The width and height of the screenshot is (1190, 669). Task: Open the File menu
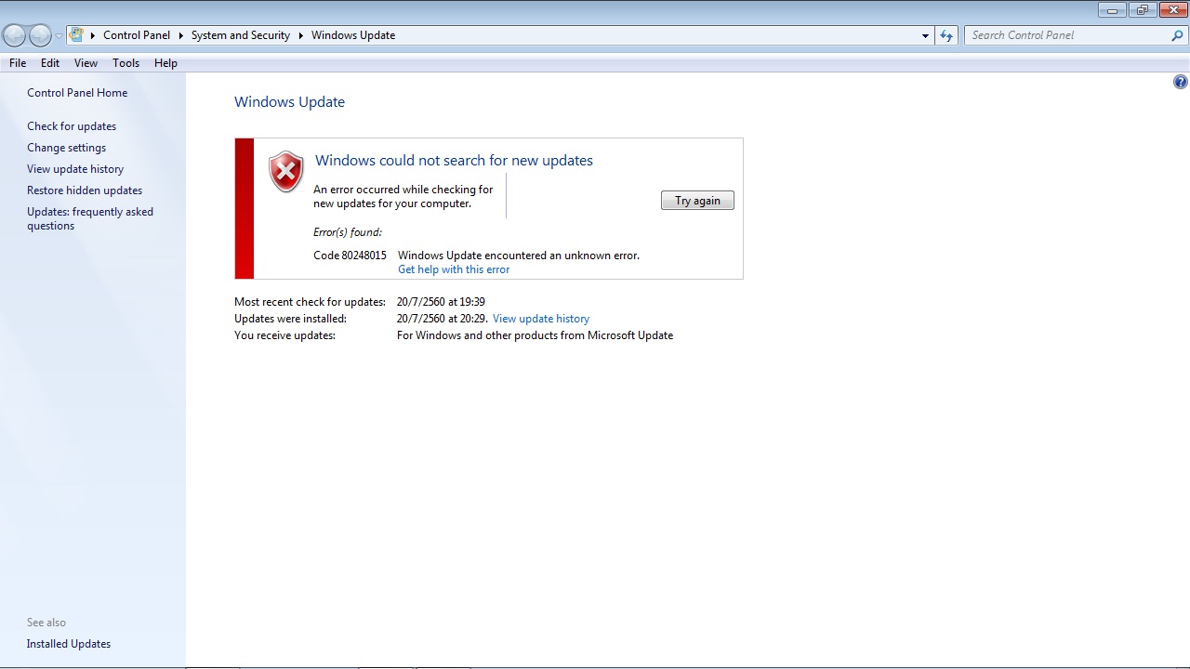(x=18, y=63)
